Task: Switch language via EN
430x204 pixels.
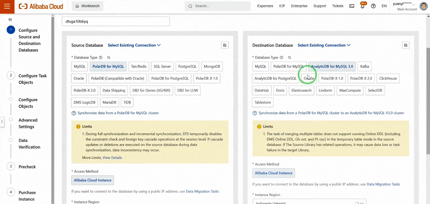Action: pos(384,6)
